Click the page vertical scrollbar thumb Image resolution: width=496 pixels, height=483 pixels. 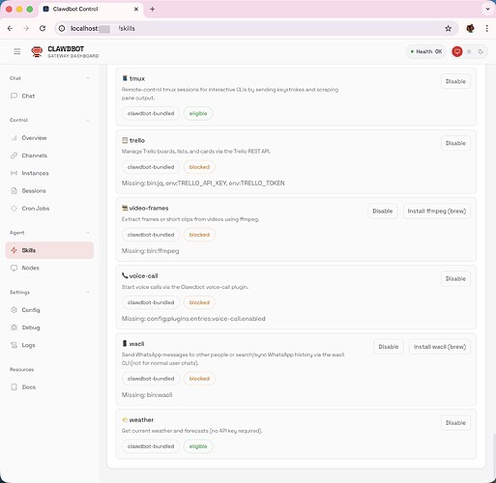[x=494, y=456]
